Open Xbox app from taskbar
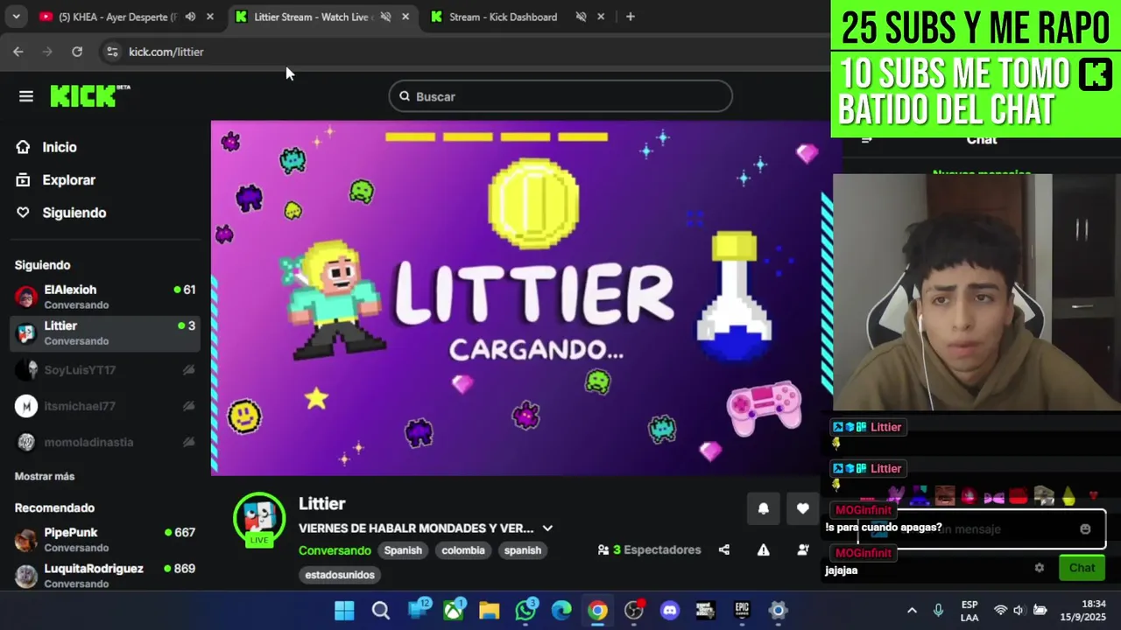1121x630 pixels. pos(453,611)
